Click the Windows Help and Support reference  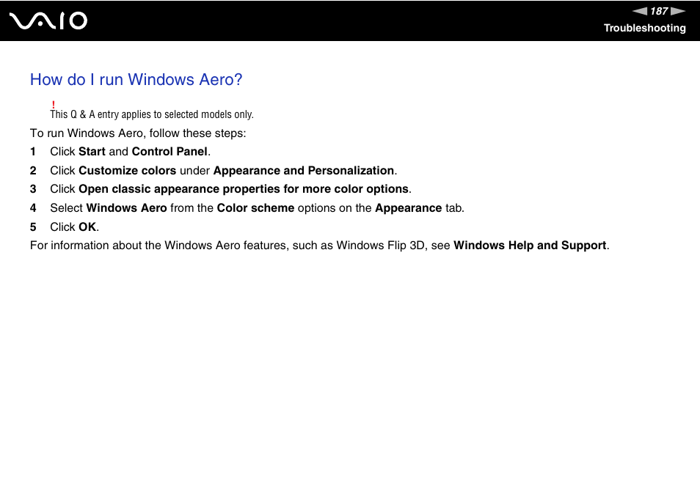click(530, 246)
